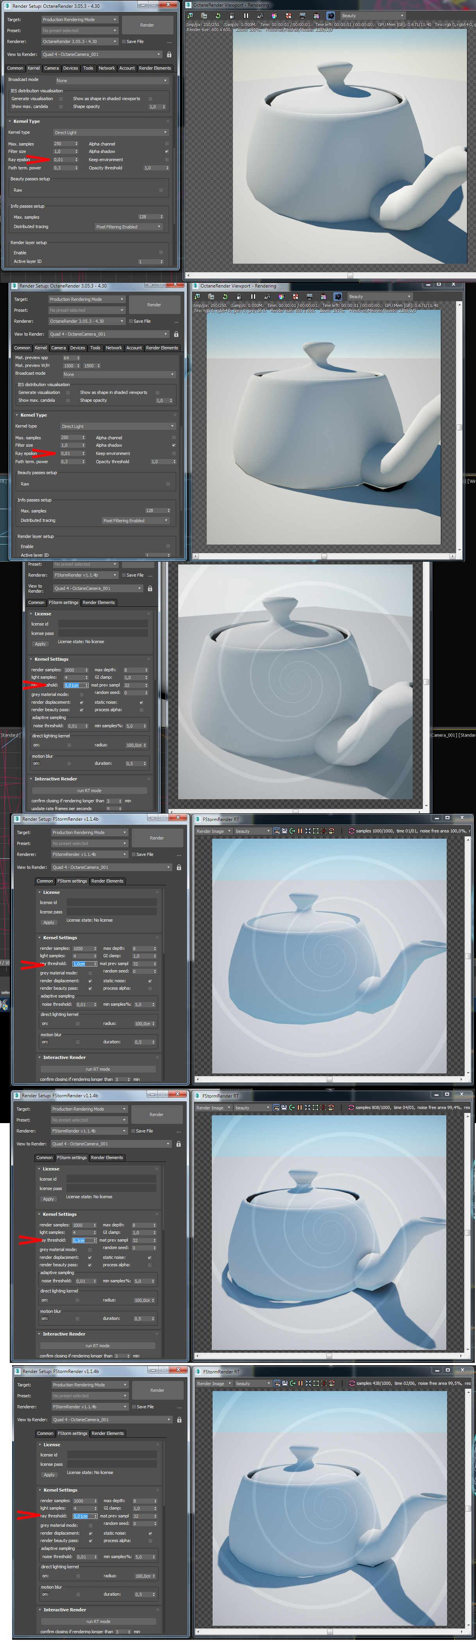Screen dimensions: 476x1643
Task: Switch to Camera tab in topmost Octane setup
Action: tap(52, 68)
